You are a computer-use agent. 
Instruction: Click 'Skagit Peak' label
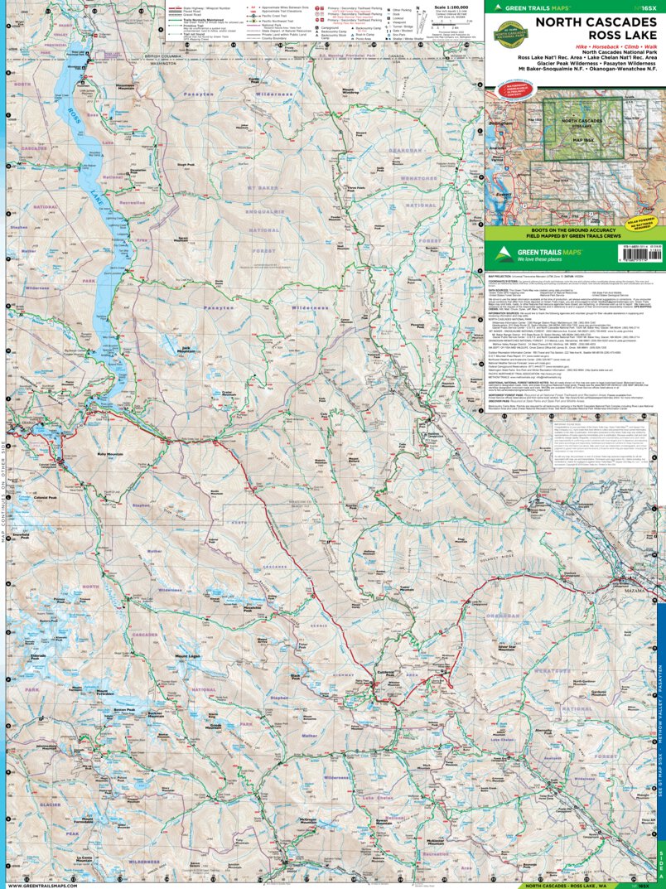pyautogui.click(x=186, y=164)
